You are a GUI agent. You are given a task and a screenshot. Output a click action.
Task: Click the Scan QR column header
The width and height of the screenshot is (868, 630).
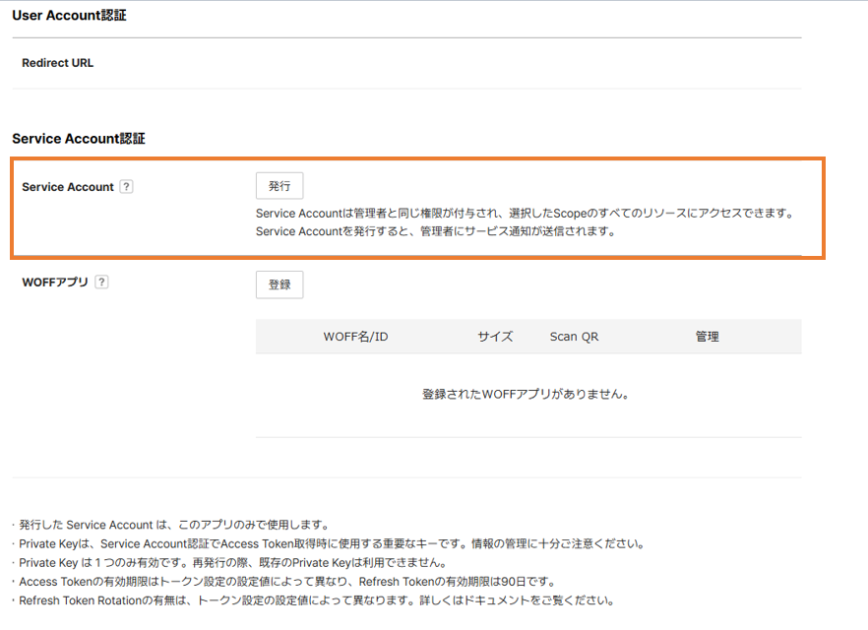(x=574, y=337)
